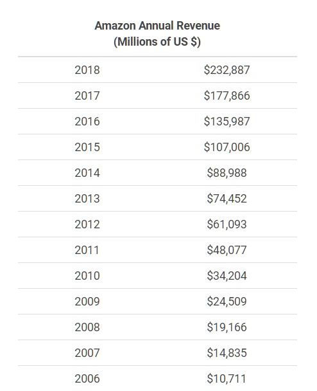This screenshot has width=317, height=391.
Task: Select the 2018 year cell
Action: click(87, 70)
